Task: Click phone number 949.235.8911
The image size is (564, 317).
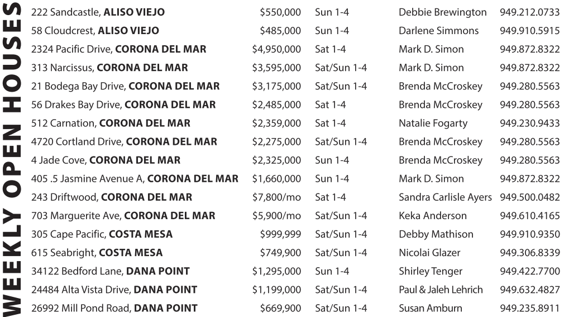Action: click(x=529, y=308)
